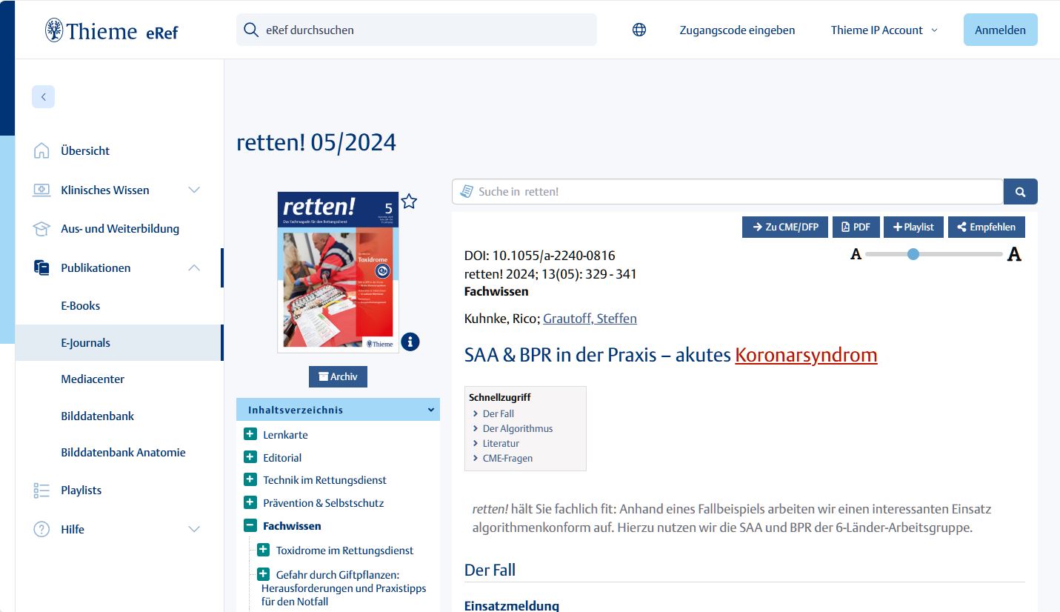Download the article PDF
This screenshot has width=1060, height=612.
pos(856,227)
